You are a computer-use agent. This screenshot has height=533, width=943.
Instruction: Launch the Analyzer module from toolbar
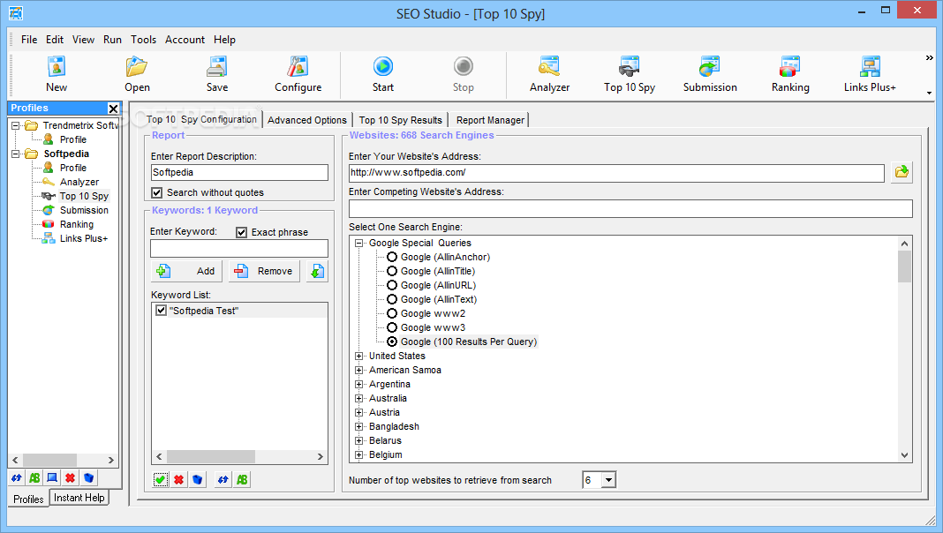pos(550,74)
